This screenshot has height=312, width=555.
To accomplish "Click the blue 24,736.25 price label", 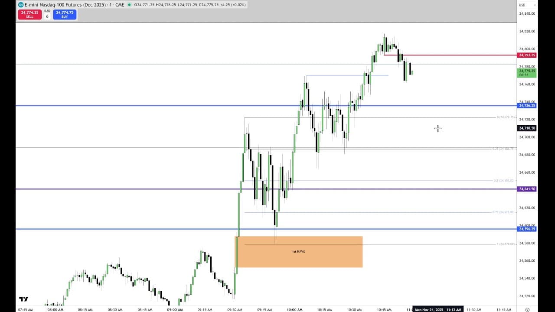I will (527, 105).
